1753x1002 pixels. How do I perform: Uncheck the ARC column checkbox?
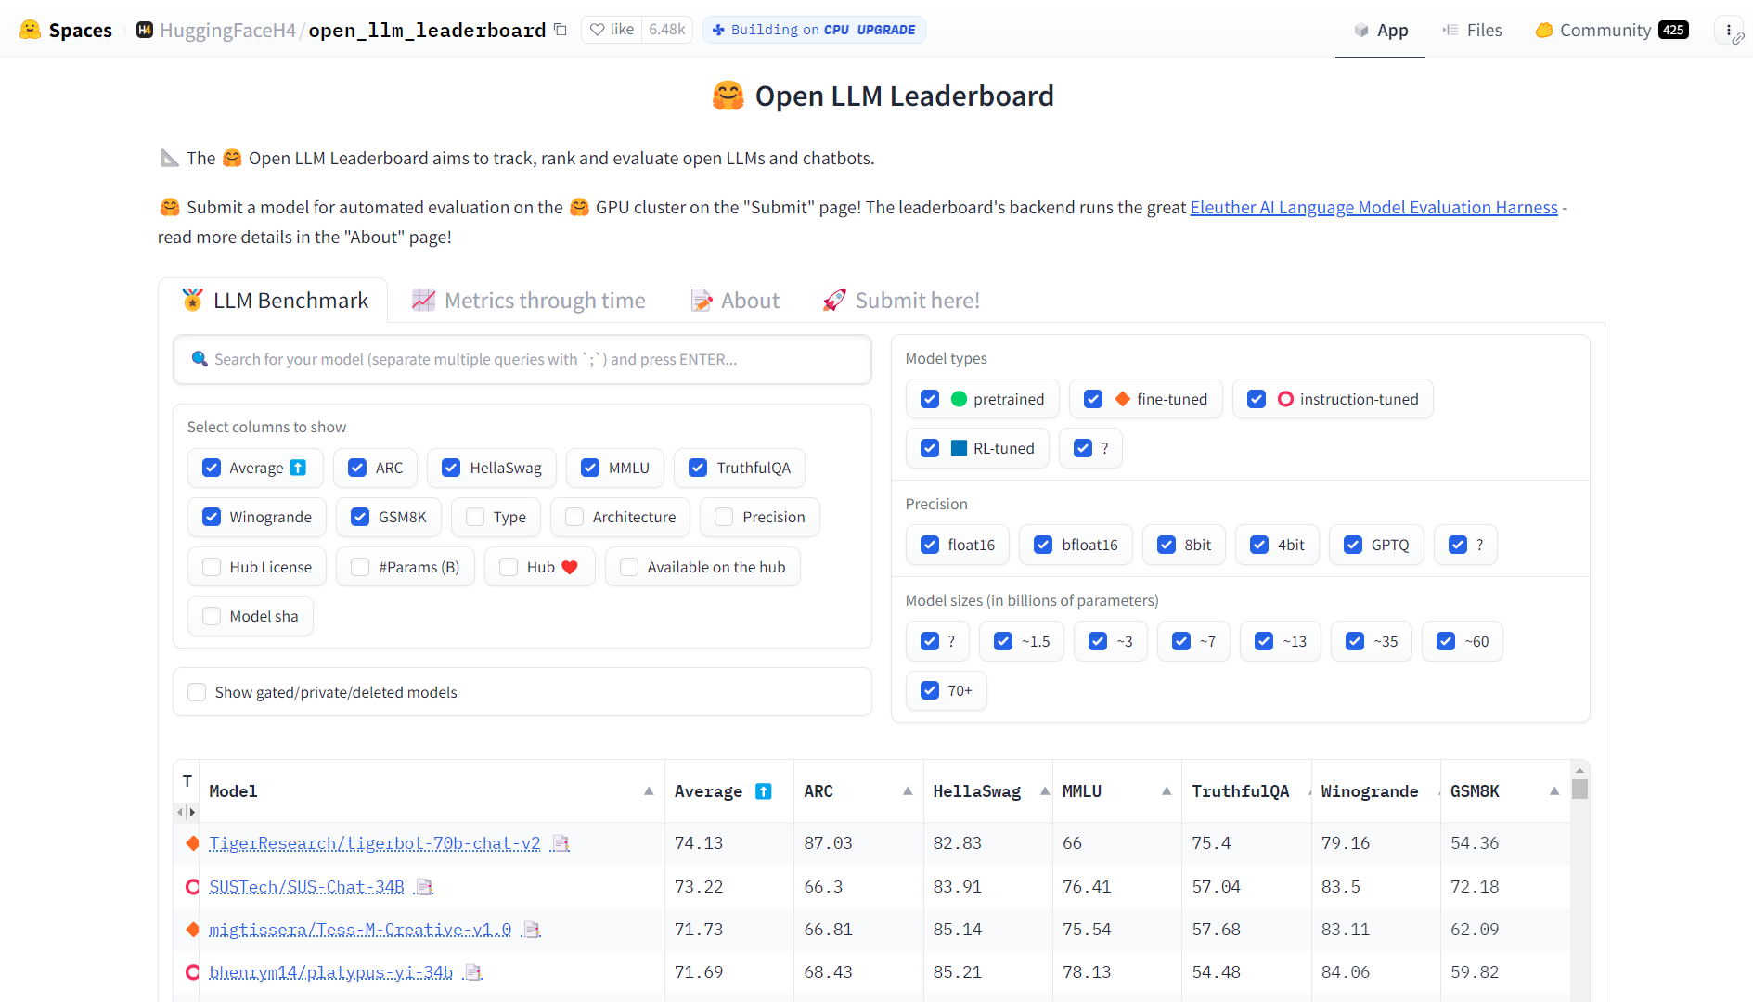[x=357, y=468]
